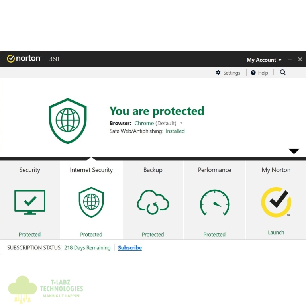Click Launch under My Norton

click(276, 232)
